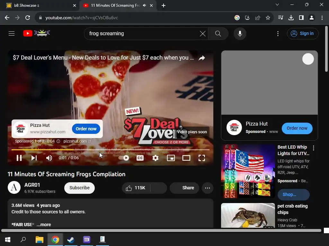This screenshot has width=329, height=246.
Task: Open pet crab eating chips title
Action: (x=292, y=209)
